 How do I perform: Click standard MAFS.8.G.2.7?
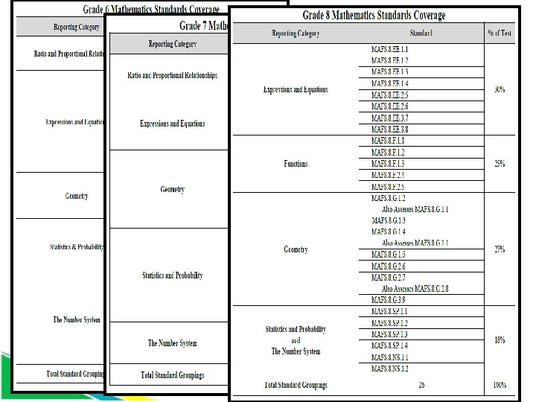pos(389,277)
